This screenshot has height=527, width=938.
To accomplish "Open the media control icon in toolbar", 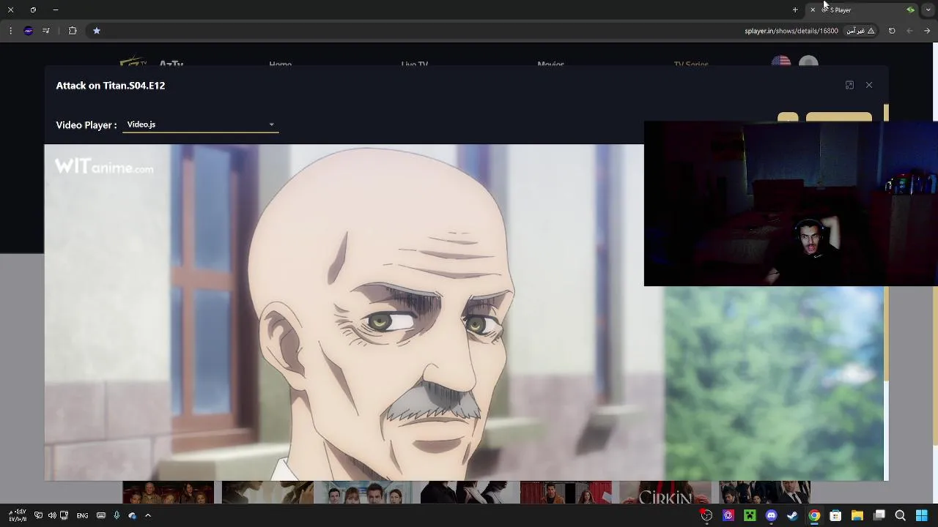I will point(46,31).
